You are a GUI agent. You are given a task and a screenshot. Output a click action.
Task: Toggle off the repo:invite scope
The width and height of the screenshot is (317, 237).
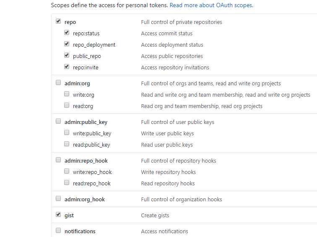pos(67,66)
